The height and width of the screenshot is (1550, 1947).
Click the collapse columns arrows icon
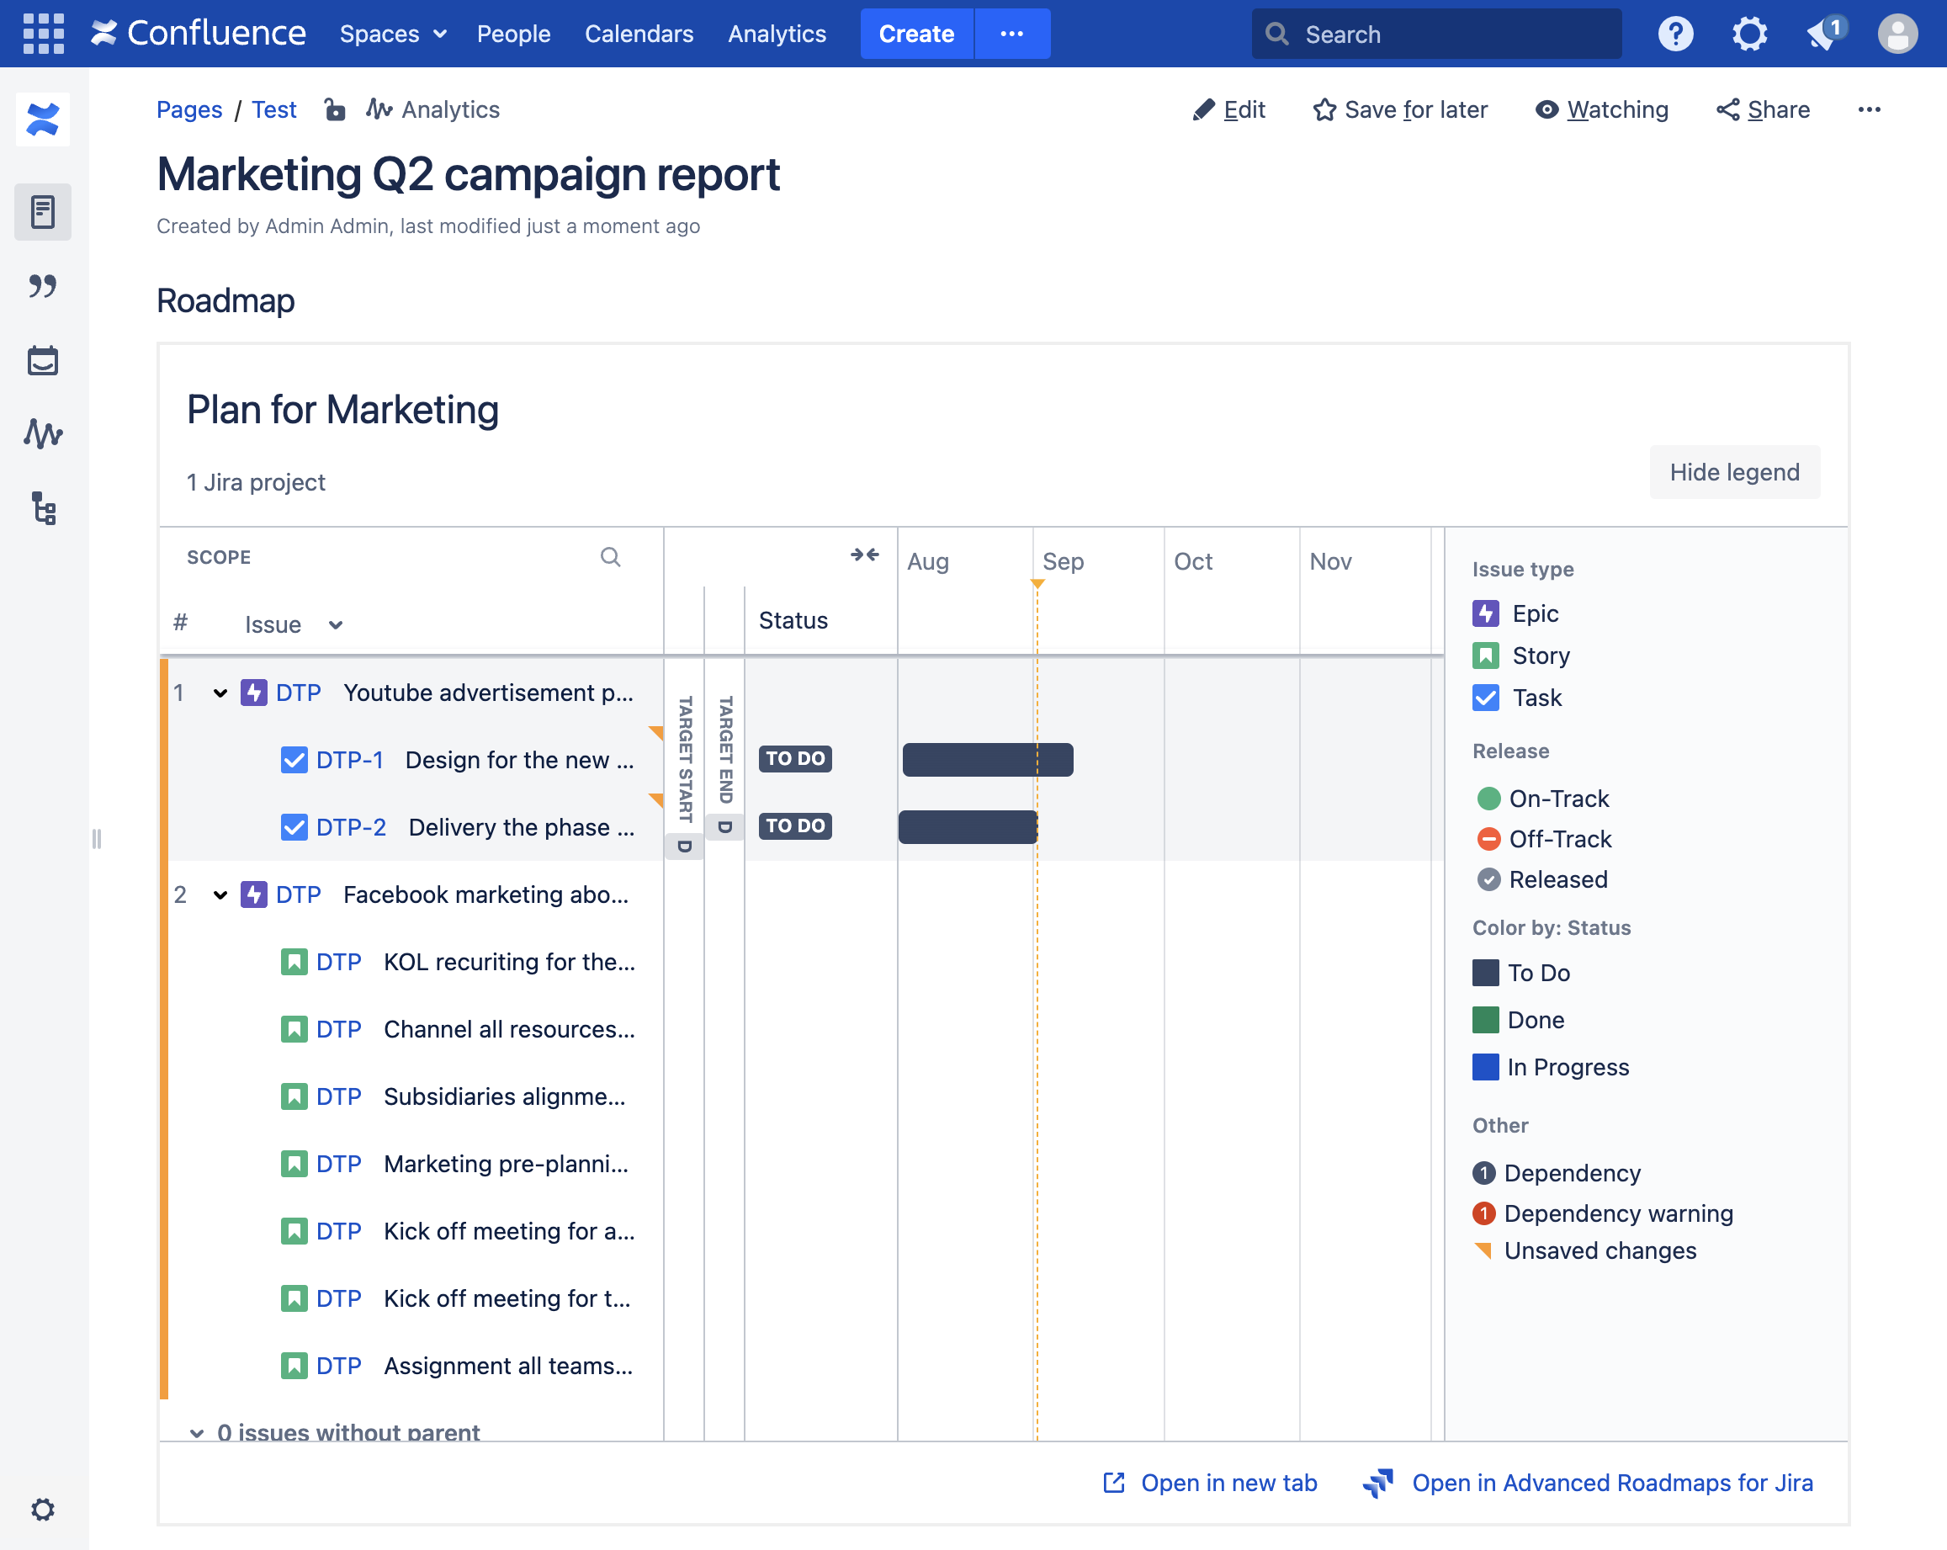[x=864, y=555]
